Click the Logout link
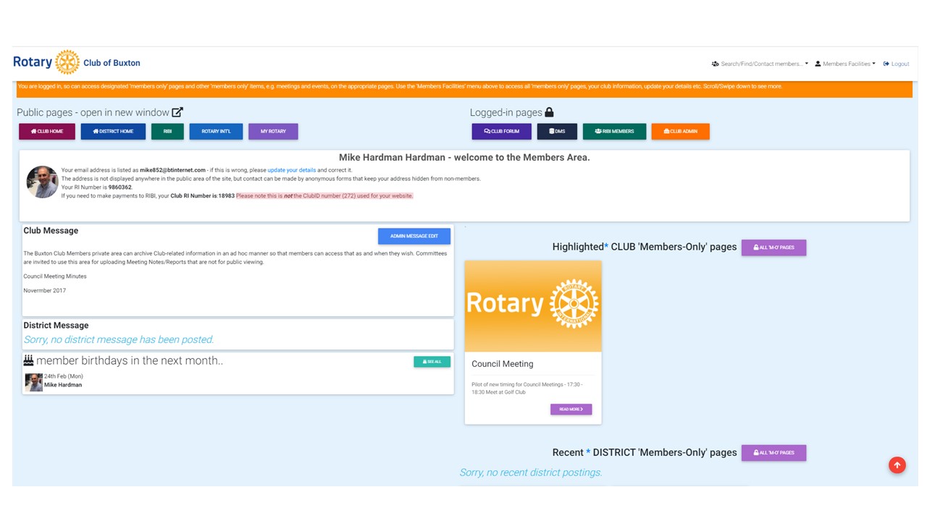Viewport: 927px width, 521px height. [x=896, y=64]
